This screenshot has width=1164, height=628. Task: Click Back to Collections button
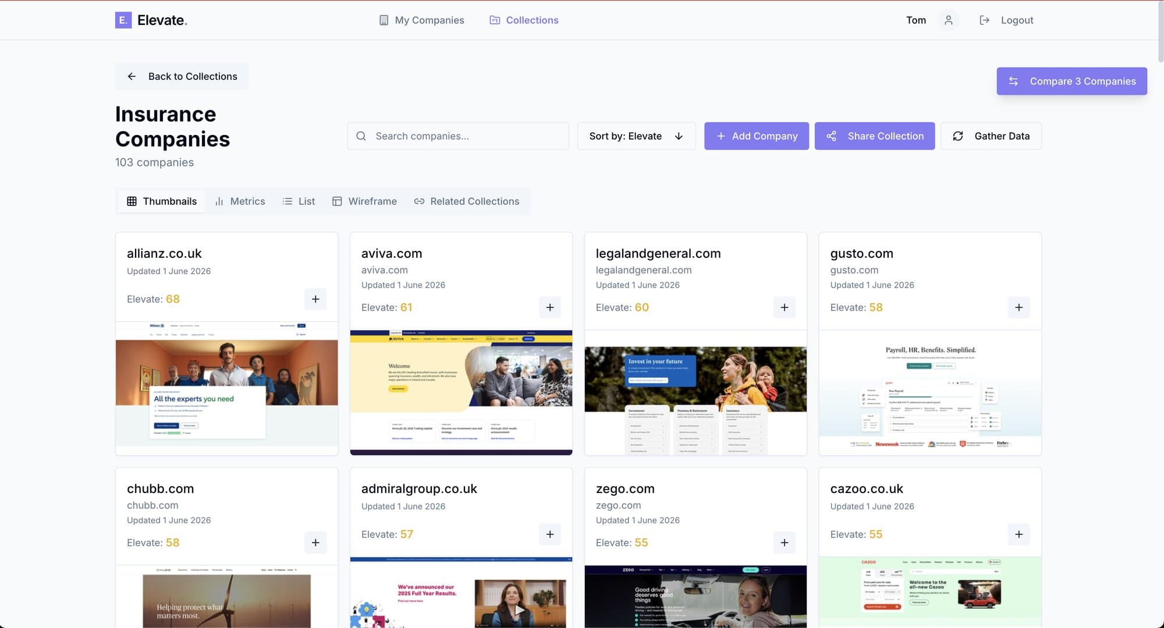(182, 76)
